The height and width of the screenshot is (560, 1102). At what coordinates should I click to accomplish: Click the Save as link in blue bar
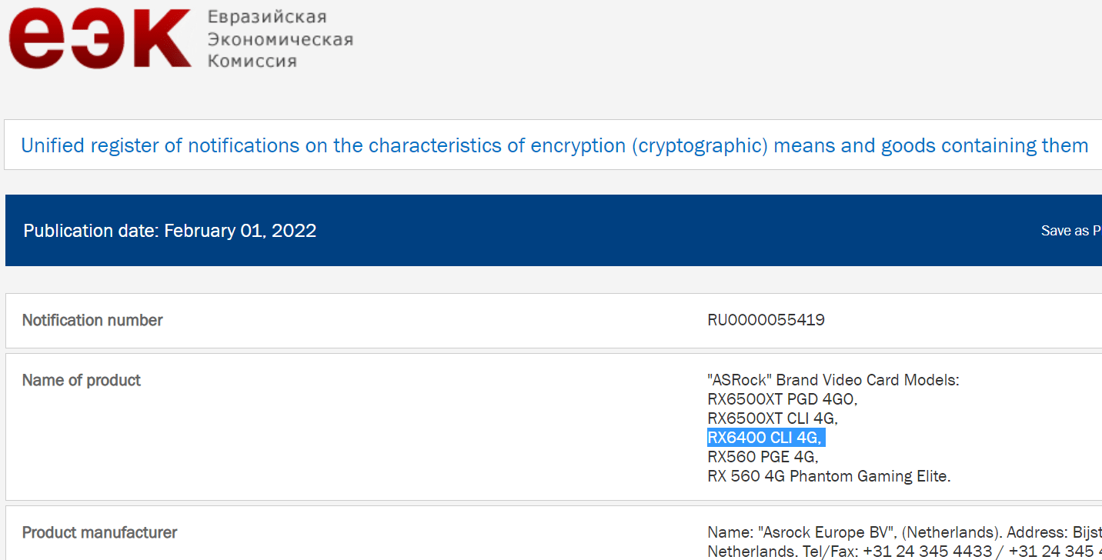(1070, 231)
